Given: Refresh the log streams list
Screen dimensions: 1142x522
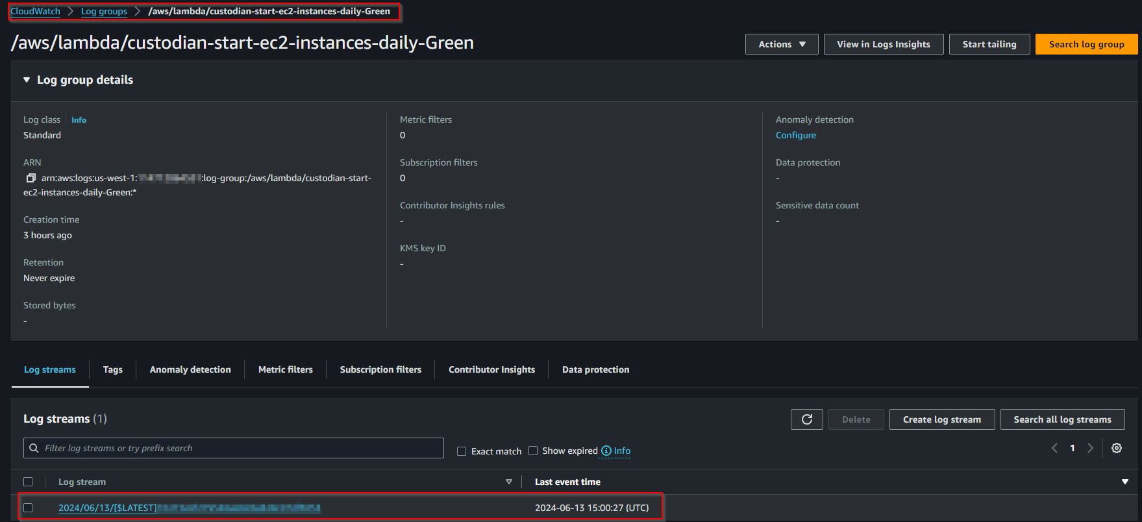Looking at the screenshot, I should (807, 419).
